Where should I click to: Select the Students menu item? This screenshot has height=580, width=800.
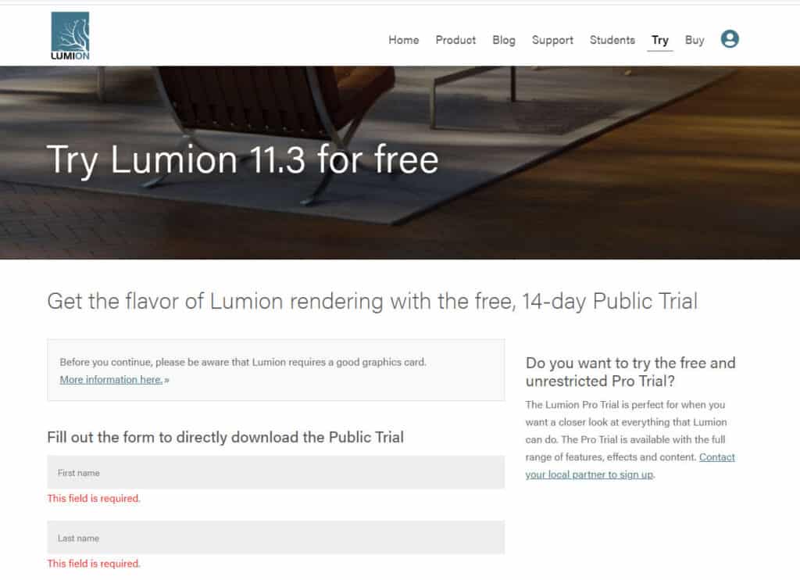tap(612, 40)
